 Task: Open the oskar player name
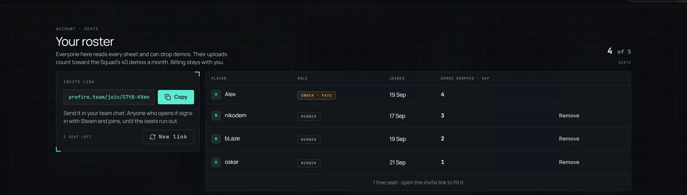click(232, 162)
